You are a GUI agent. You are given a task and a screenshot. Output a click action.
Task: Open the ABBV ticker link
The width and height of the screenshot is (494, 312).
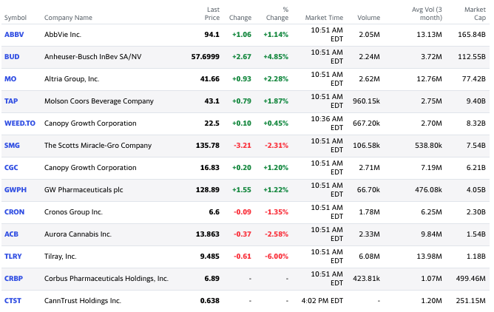14,35
